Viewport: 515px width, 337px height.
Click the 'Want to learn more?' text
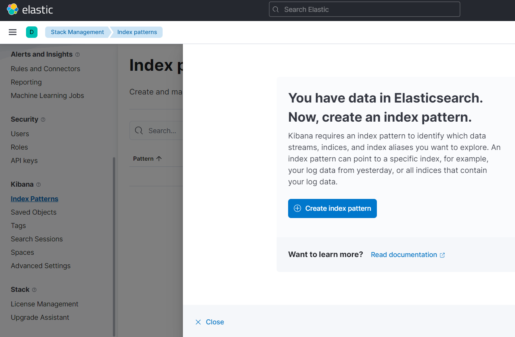tap(326, 255)
